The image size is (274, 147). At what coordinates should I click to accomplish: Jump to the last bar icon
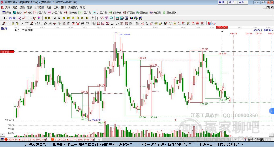[50, 18]
